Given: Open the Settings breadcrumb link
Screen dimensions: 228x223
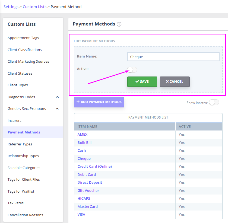Looking at the screenshot, I should tap(11, 7).
